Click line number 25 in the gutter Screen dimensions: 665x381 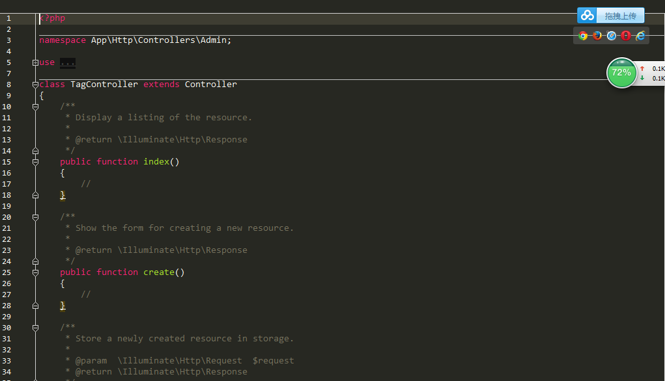[x=7, y=272]
